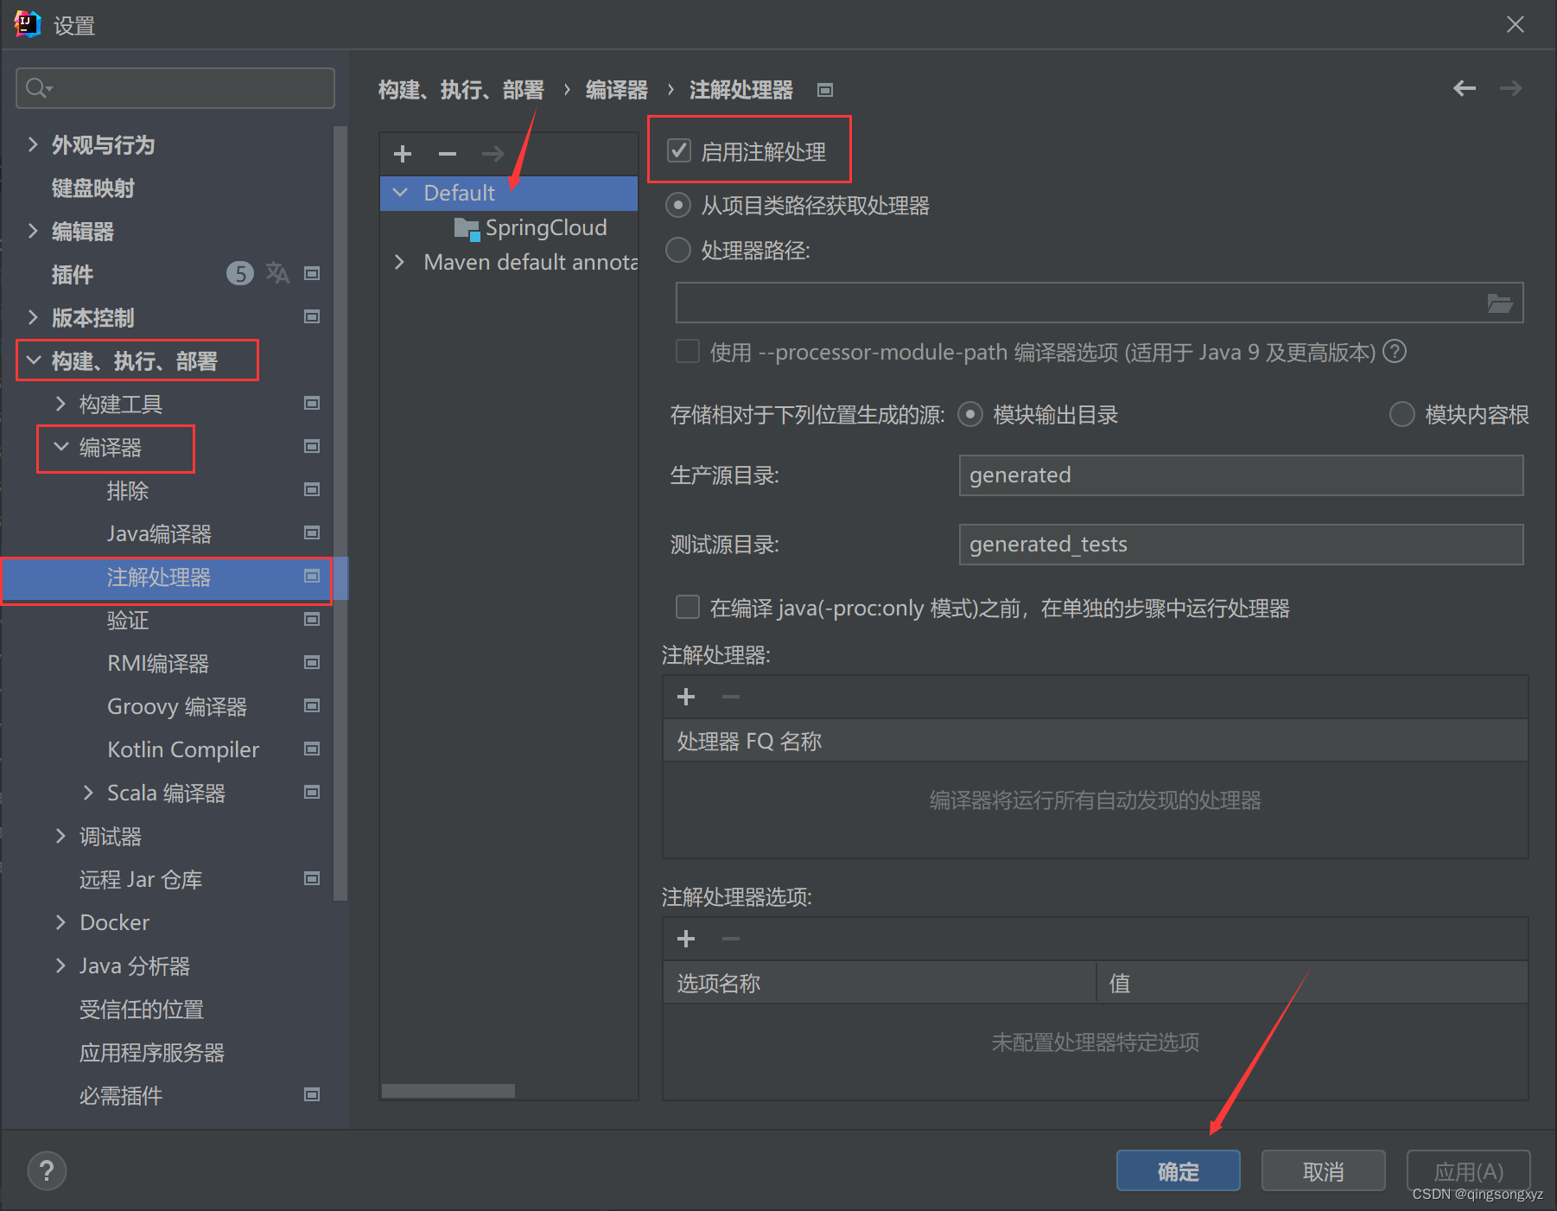Collapse the Default profile node

click(x=400, y=193)
